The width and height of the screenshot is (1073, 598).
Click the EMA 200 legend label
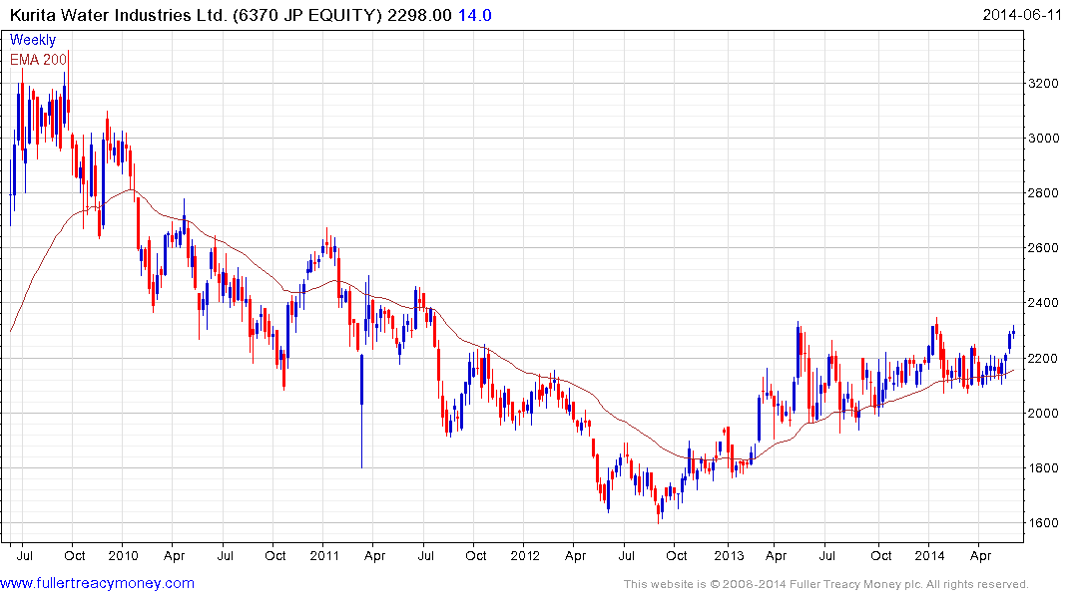(38, 60)
